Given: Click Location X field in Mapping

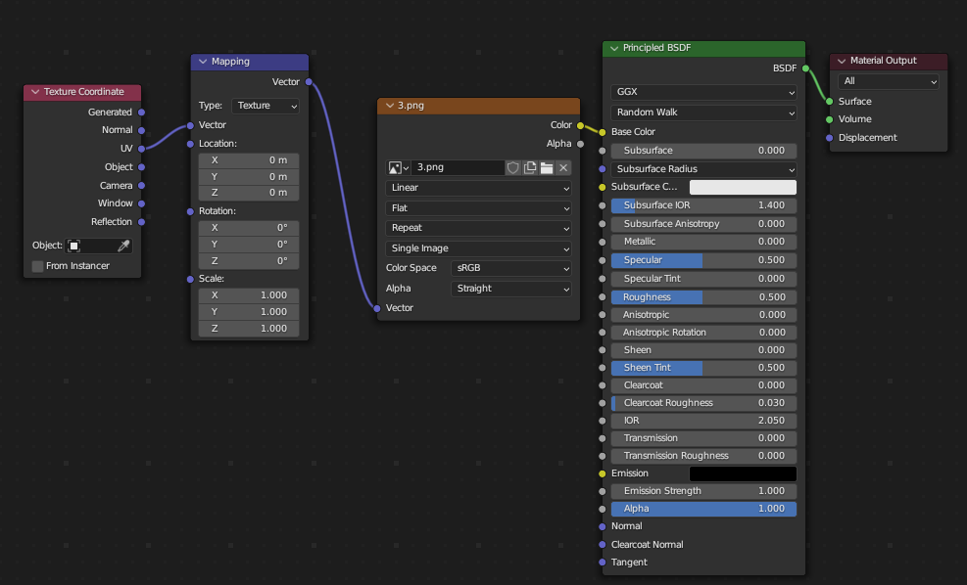Looking at the screenshot, I should [249, 160].
